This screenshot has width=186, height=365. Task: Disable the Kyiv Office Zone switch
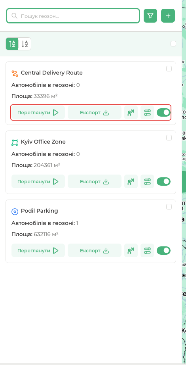click(163, 181)
